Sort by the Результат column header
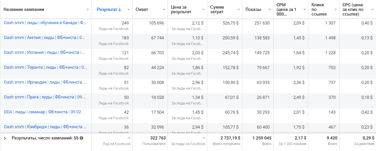This screenshot has height=151, width=376. pyautogui.click(x=107, y=10)
